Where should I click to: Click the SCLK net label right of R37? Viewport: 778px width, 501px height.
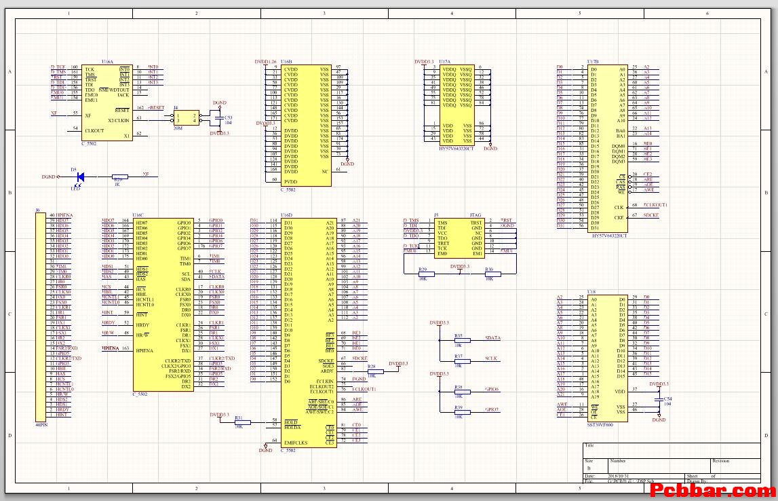pos(491,358)
